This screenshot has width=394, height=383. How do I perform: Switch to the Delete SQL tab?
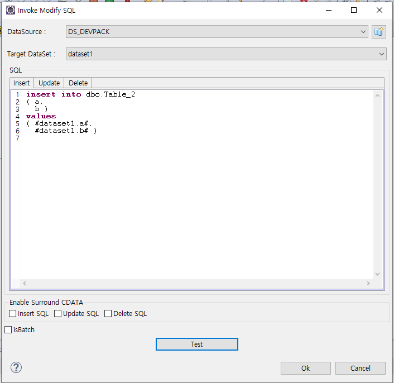point(78,83)
